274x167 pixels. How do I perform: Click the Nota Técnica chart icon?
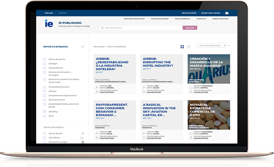coord(82,138)
